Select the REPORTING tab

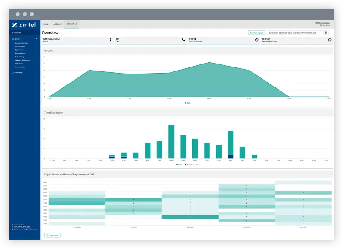click(x=72, y=24)
